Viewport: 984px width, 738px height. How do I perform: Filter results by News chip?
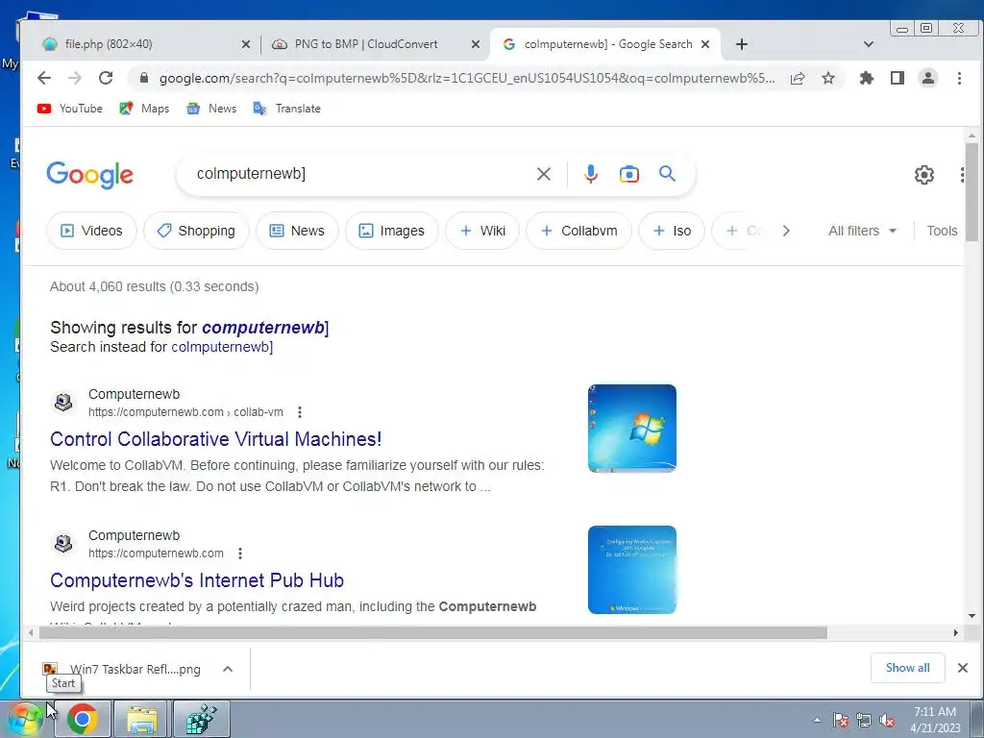(x=297, y=231)
